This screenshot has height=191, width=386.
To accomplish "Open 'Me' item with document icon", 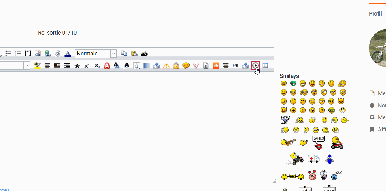I will click(378, 93).
